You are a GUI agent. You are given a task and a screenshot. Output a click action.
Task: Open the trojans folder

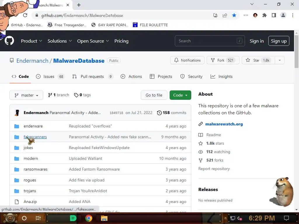(x=30, y=191)
